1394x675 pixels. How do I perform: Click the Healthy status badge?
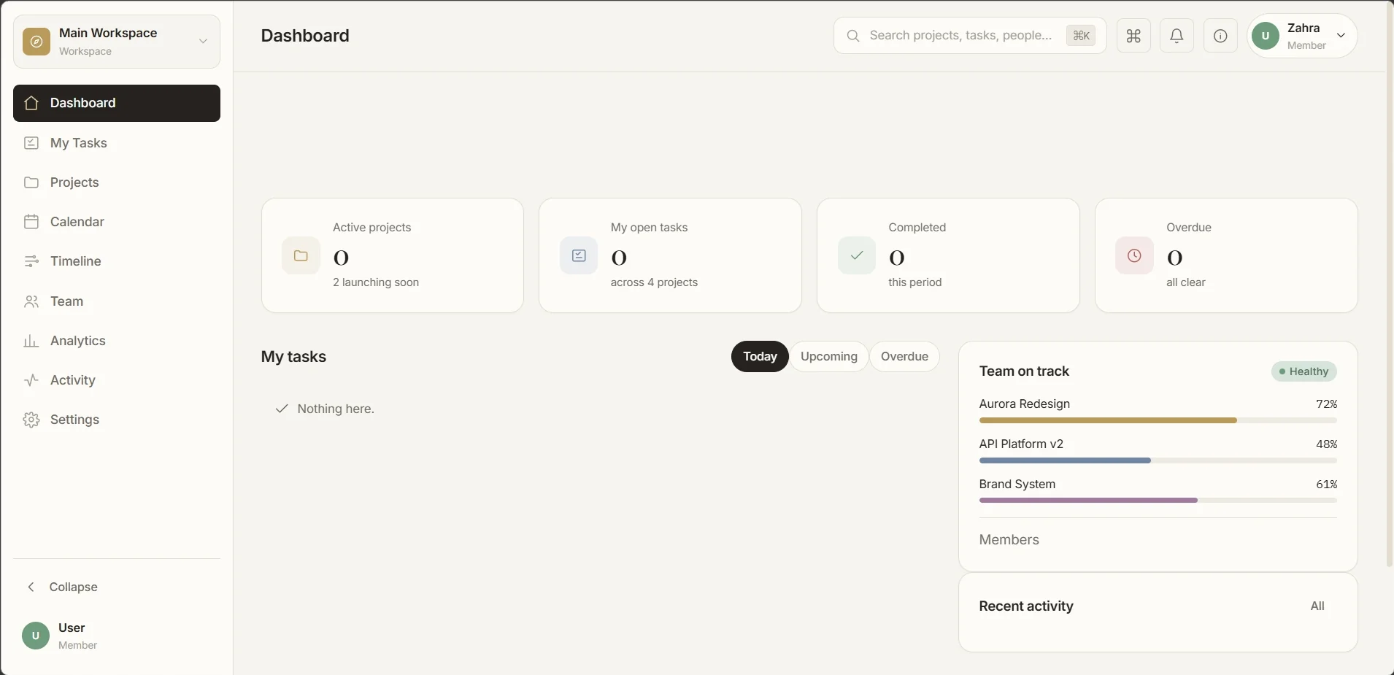(1304, 371)
